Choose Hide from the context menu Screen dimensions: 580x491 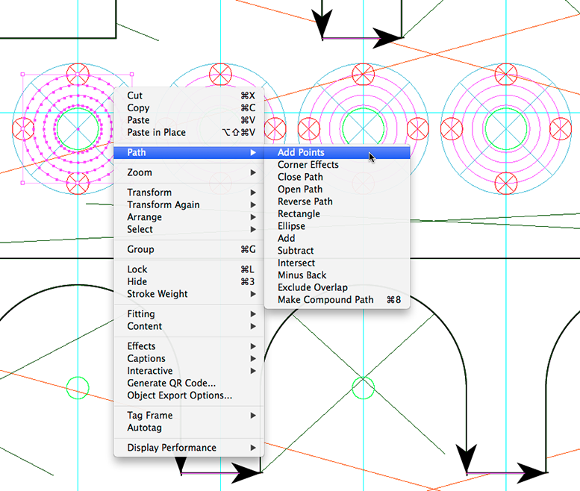click(x=189, y=281)
